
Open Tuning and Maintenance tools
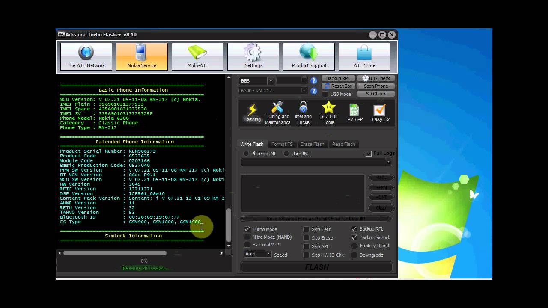pos(277,113)
